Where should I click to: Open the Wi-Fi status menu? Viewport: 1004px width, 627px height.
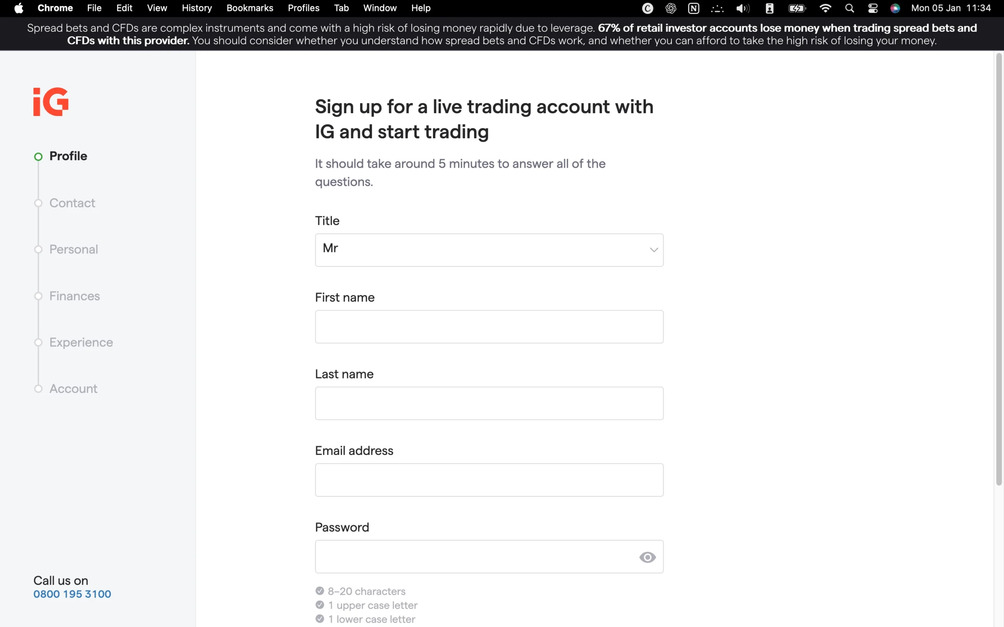pos(825,8)
